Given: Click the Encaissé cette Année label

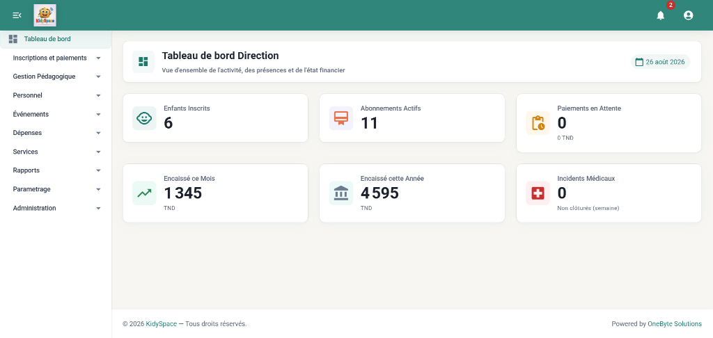Looking at the screenshot, I should coord(392,179).
